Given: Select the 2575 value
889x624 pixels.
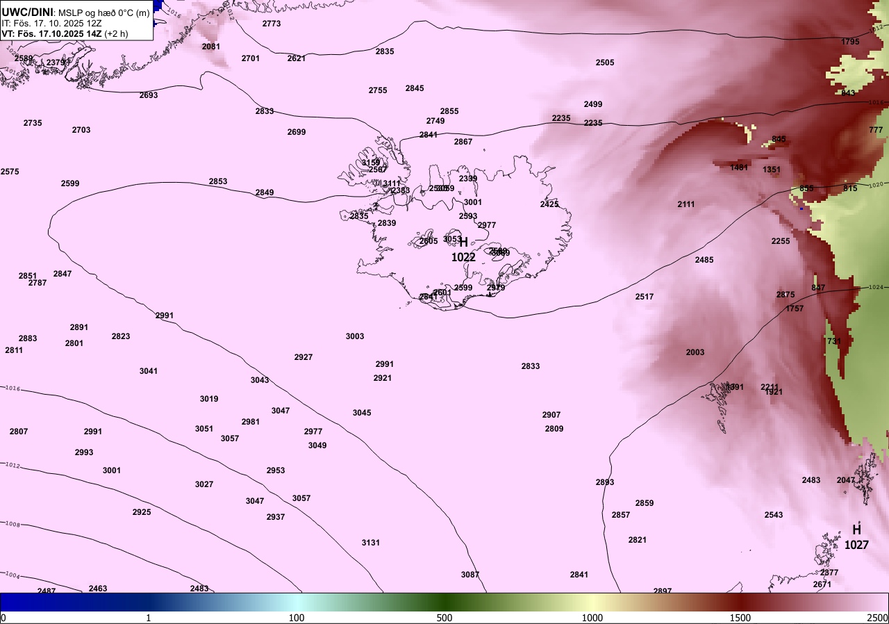Looking at the screenshot, I should [10, 172].
